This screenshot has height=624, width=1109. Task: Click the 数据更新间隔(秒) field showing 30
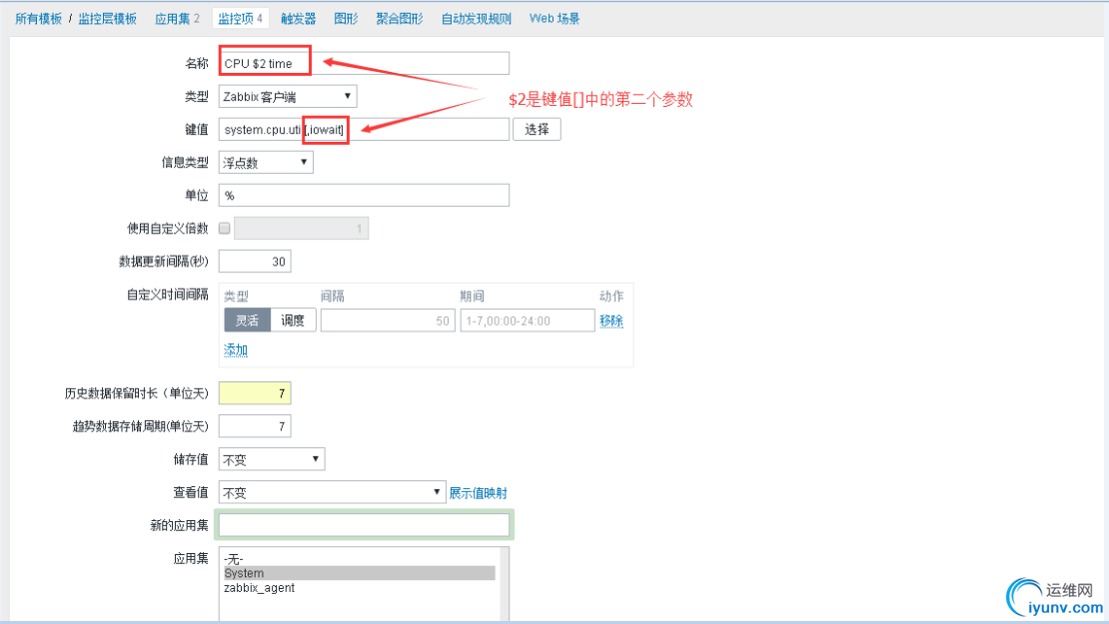255,262
